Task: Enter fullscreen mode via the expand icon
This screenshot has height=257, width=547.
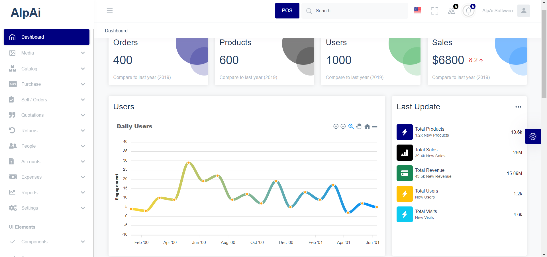Action: [434, 11]
